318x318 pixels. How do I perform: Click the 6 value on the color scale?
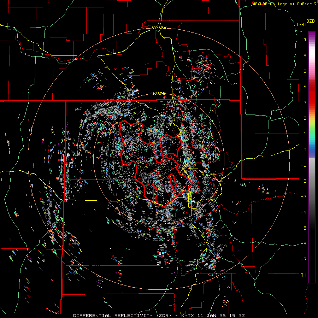click(305, 55)
